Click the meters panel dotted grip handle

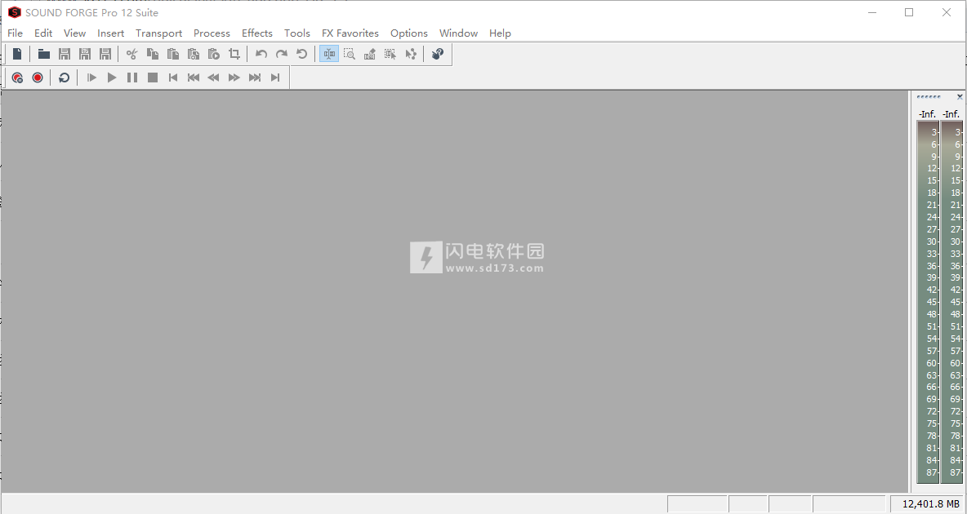(929, 97)
